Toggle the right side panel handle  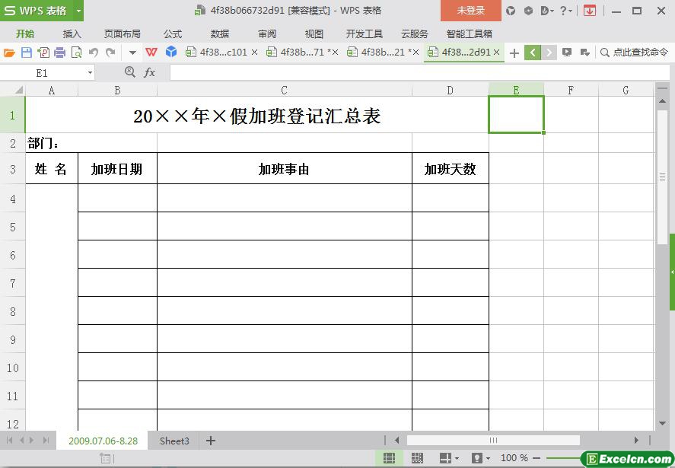click(672, 272)
